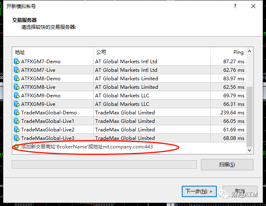
Task: Click the 下一步(N) next button
Action: 199,191
